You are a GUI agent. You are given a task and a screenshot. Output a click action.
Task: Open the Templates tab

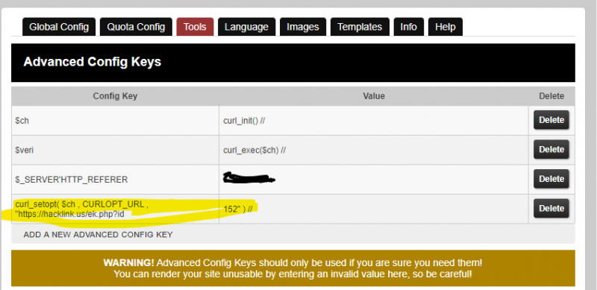(x=360, y=27)
